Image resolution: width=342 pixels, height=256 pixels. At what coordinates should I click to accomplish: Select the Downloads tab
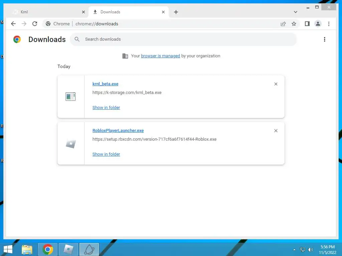(129, 12)
